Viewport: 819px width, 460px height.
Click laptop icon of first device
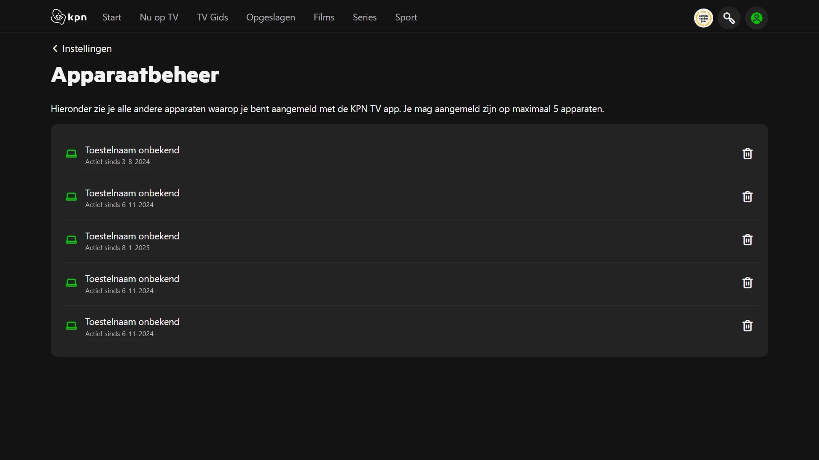[71, 154]
